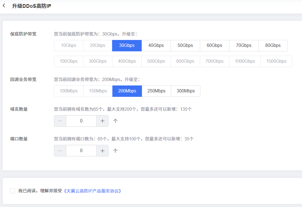302x207 pixels.
Task: Choose the 50Gbps bandwidth option
Action: [185, 46]
